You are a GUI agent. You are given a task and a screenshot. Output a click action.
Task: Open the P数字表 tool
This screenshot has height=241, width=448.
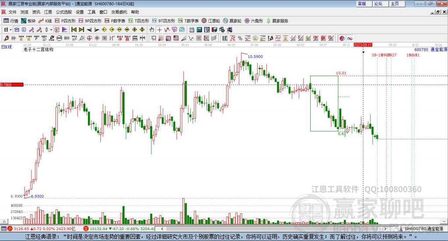115,21
